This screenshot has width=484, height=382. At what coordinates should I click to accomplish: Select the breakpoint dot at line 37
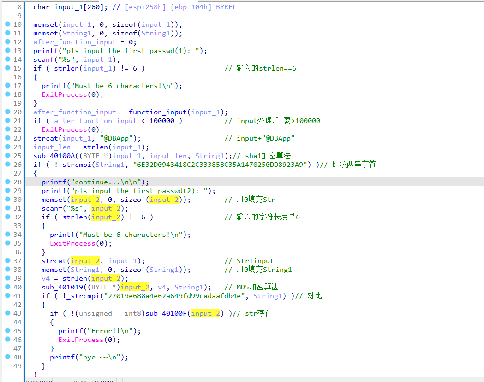[x=7, y=261]
